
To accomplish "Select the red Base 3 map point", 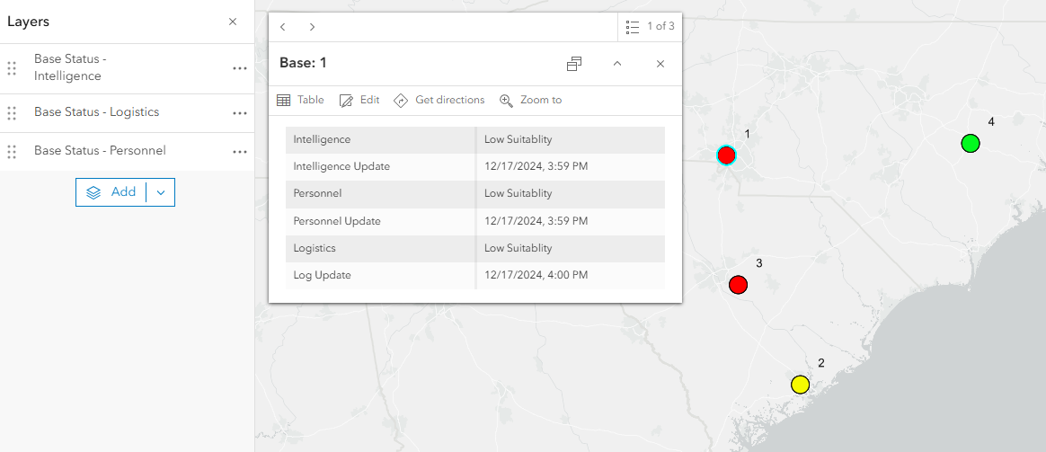I will (x=738, y=285).
